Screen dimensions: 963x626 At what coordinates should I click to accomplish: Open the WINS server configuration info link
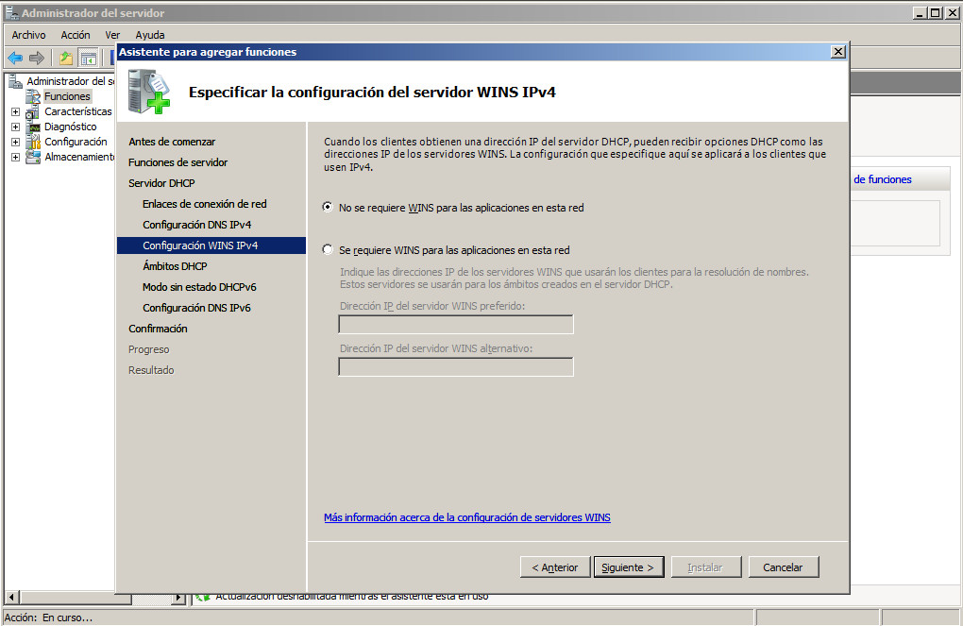tap(466, 517)
